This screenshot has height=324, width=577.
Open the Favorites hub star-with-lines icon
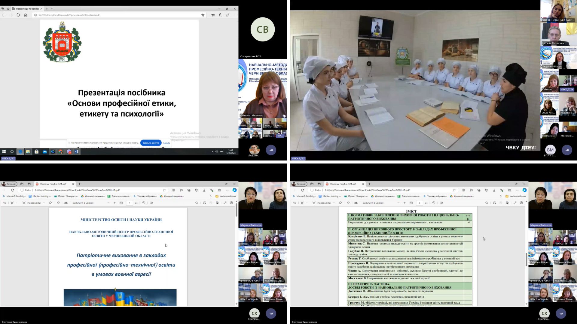tap(213, 15)
